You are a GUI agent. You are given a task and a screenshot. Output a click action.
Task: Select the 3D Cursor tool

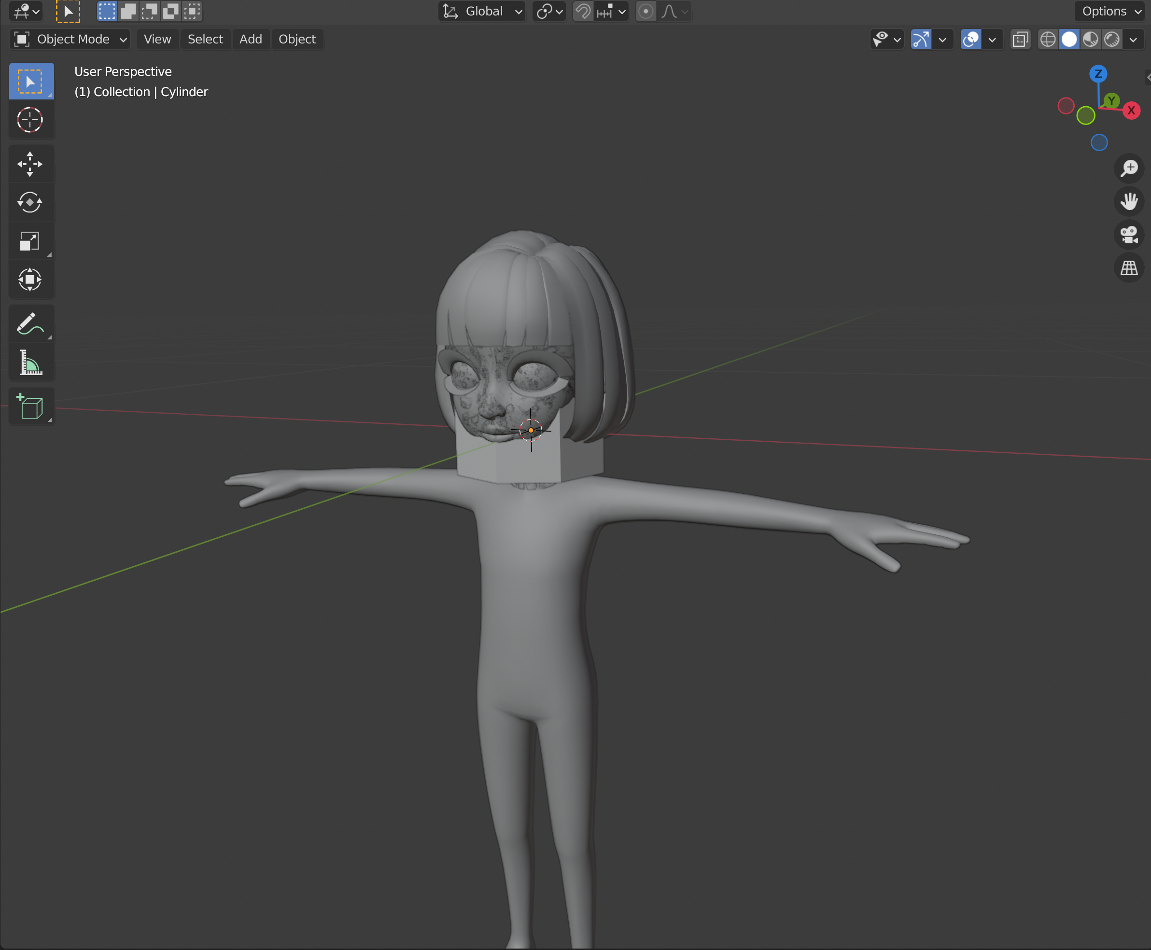pos(31,120)
